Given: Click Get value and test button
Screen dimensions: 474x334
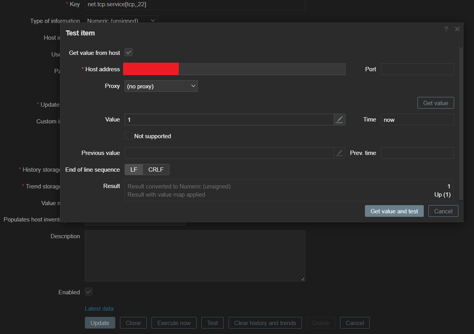Looking at the screenshot, I should [394, 211].
